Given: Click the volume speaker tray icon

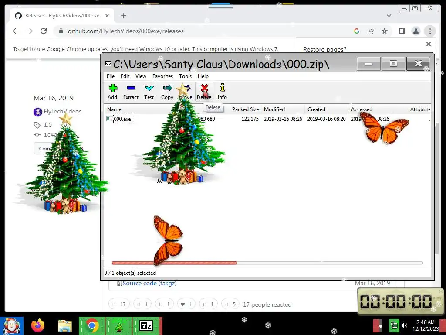Looking at the screenshot, I should coord(404,325).
